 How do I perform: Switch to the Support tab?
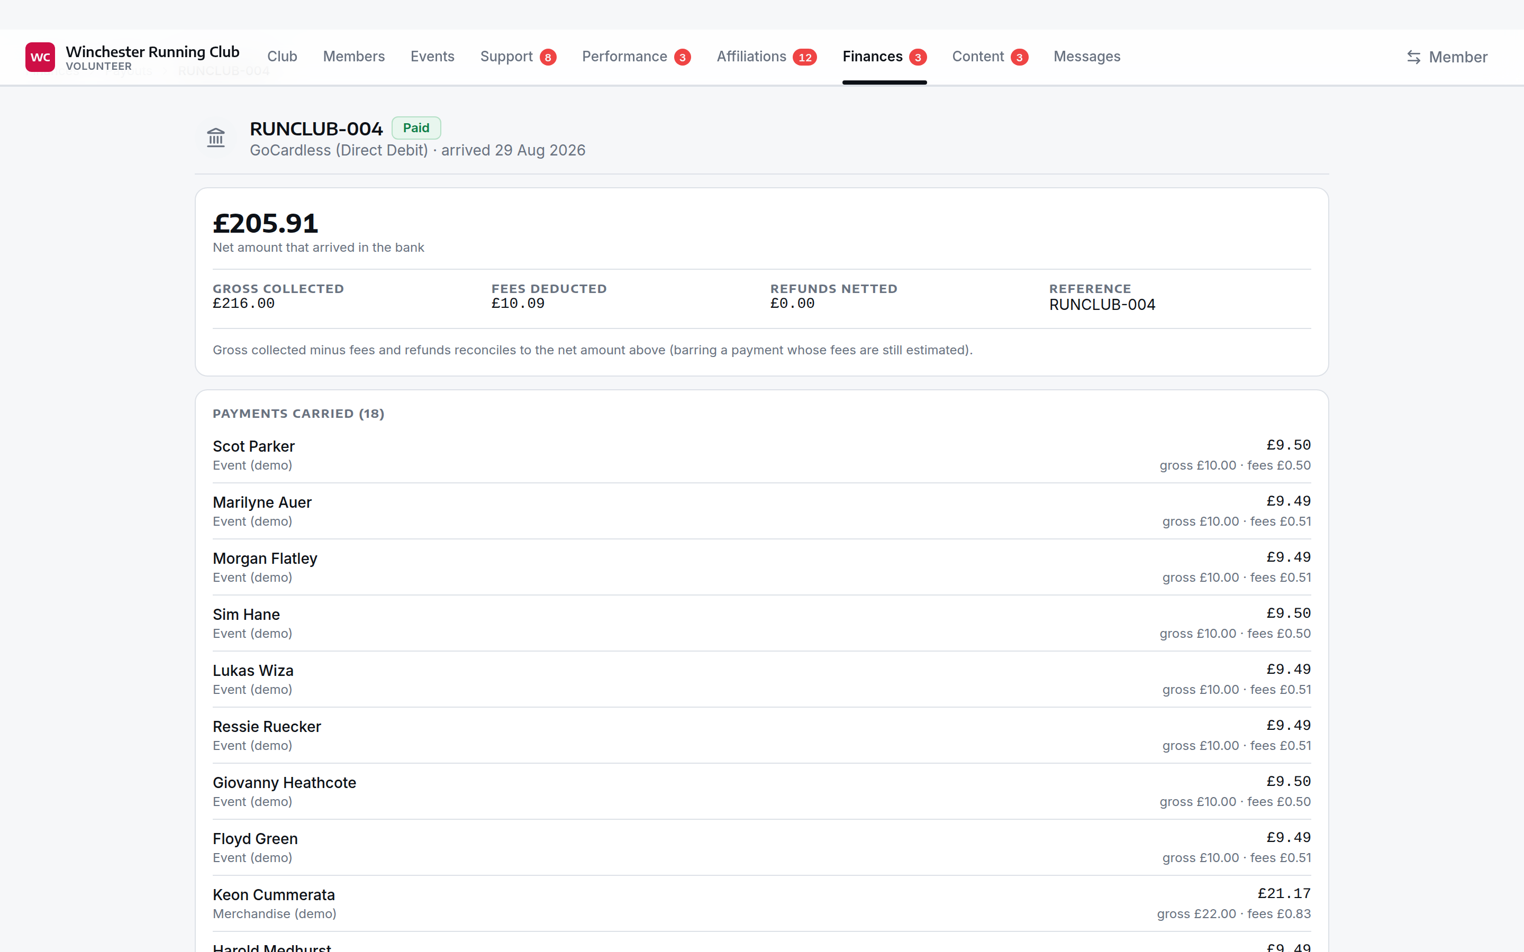[x=518, y=57]
